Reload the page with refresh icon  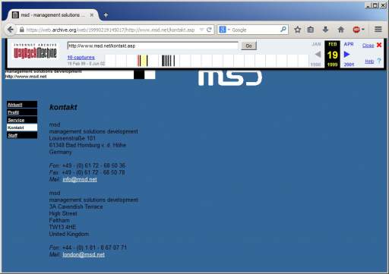pos(209,30)
